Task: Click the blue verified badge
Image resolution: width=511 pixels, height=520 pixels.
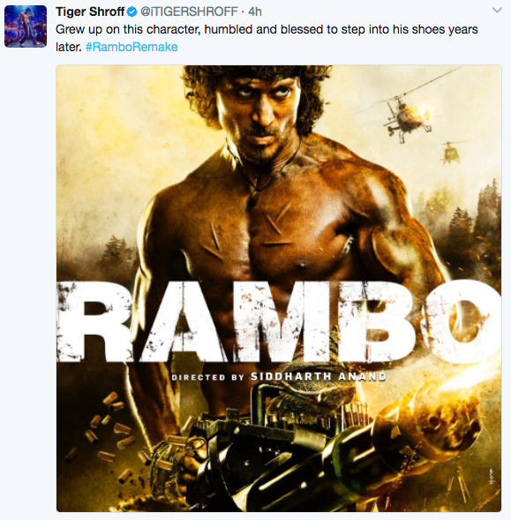Action: (132, 12)
